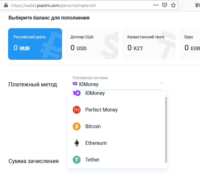The image size is (200, 180).
Task: Click the Выберите баланс для пополнения heading
Action: pos(49,18)
